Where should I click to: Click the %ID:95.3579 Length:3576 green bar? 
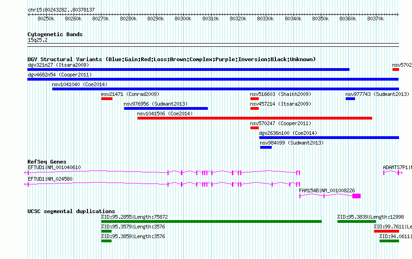[106, 231]
